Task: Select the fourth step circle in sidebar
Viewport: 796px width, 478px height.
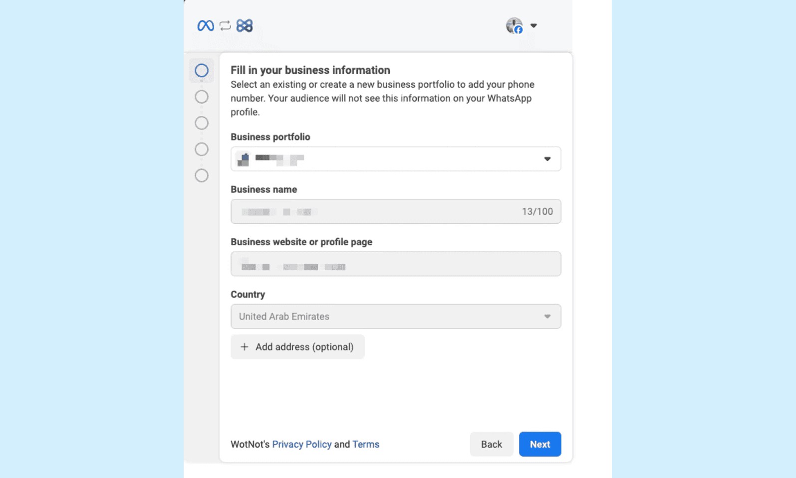Action: click(202, 149)
